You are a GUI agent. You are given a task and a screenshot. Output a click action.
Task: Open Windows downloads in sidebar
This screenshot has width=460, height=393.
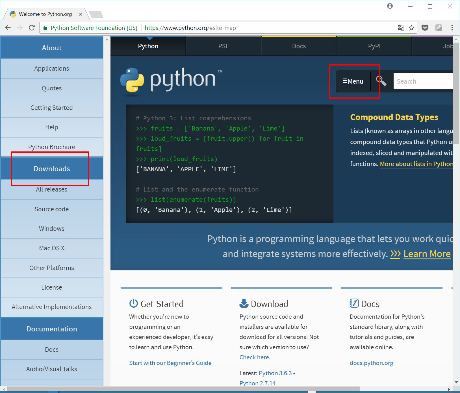(x=52, y=229)
